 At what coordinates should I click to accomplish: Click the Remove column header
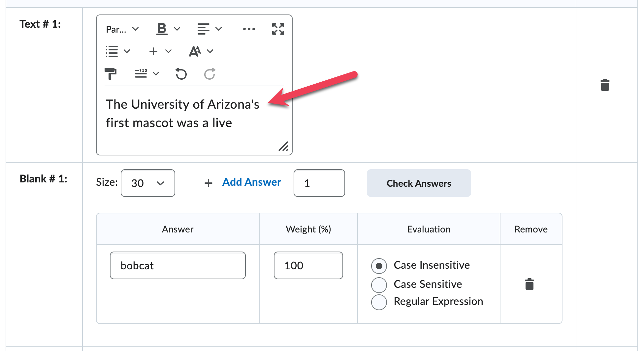pos(531,229)
